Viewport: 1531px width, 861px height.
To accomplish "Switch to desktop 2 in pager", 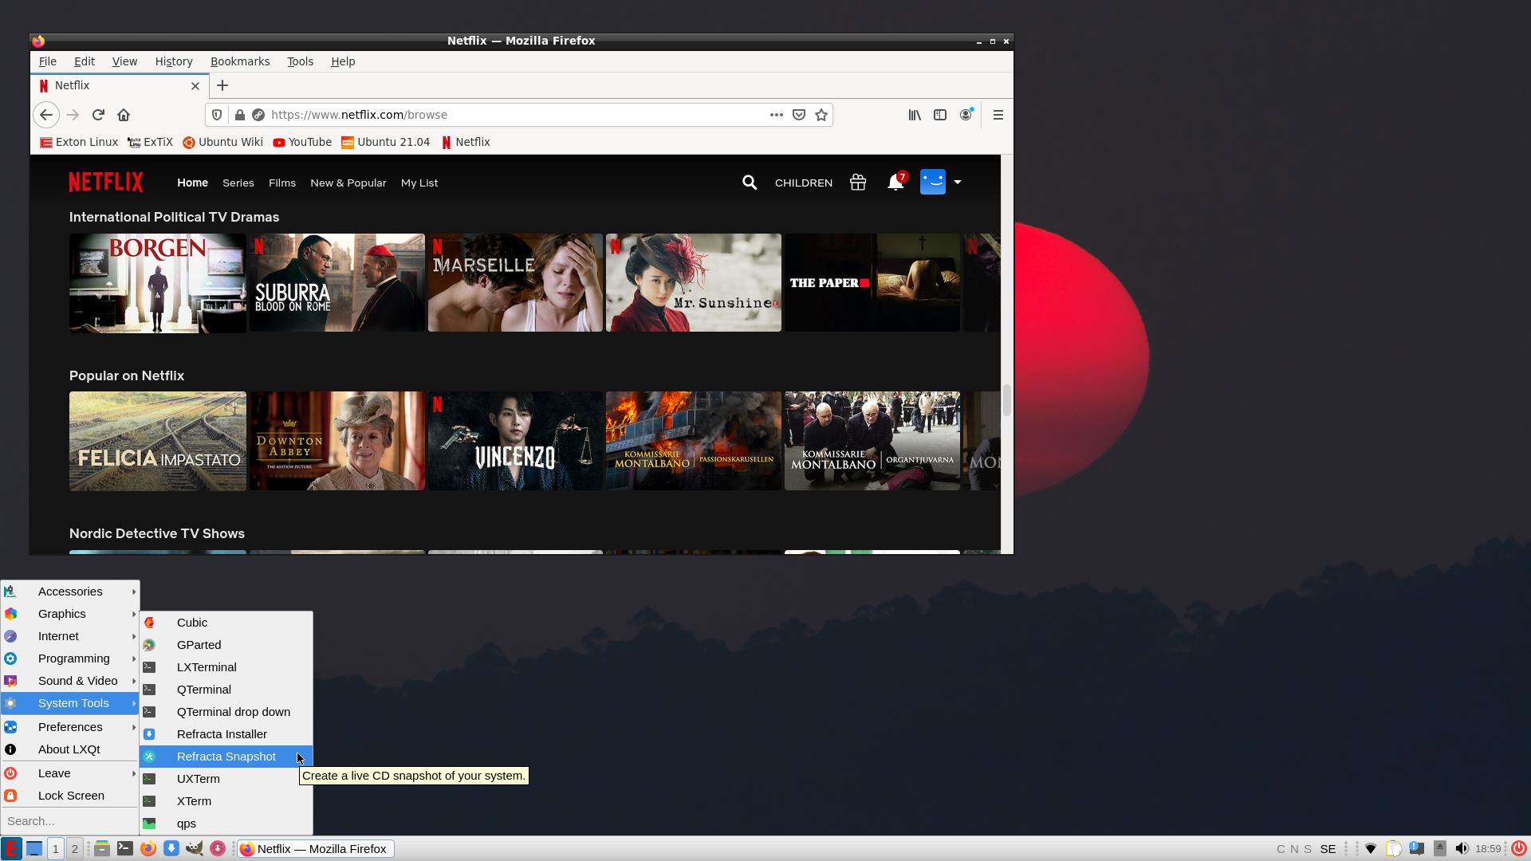I will pyautogui.click(x=75, y=849).
